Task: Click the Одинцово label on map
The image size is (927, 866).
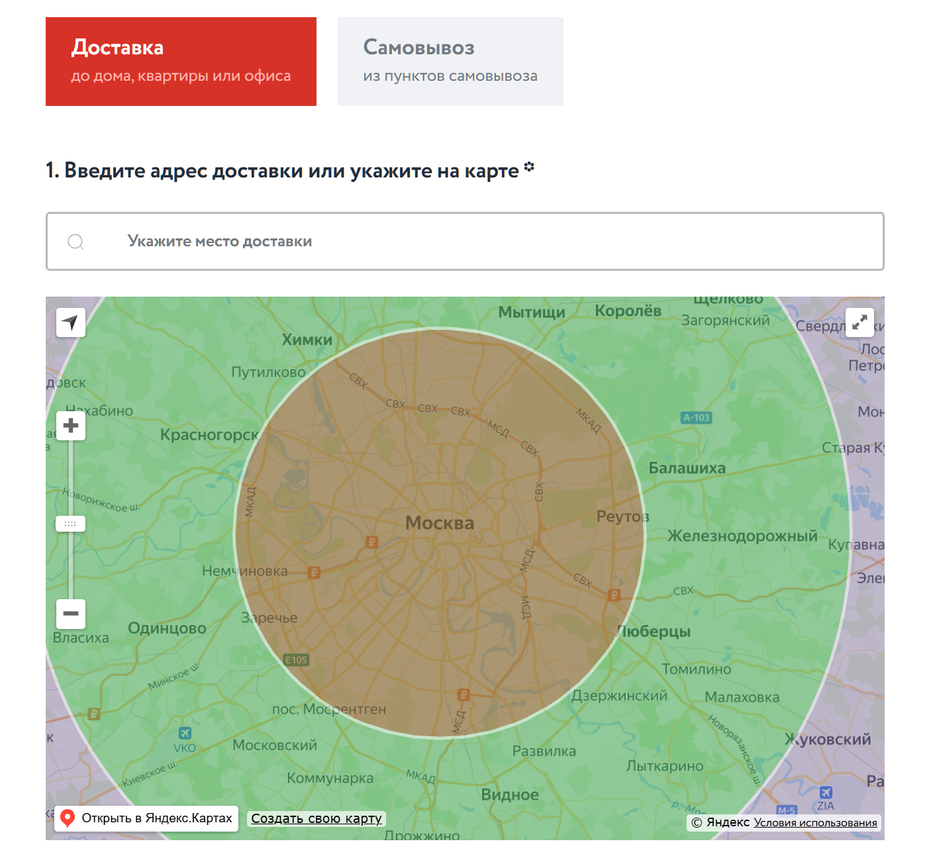Action: (167, 628)
